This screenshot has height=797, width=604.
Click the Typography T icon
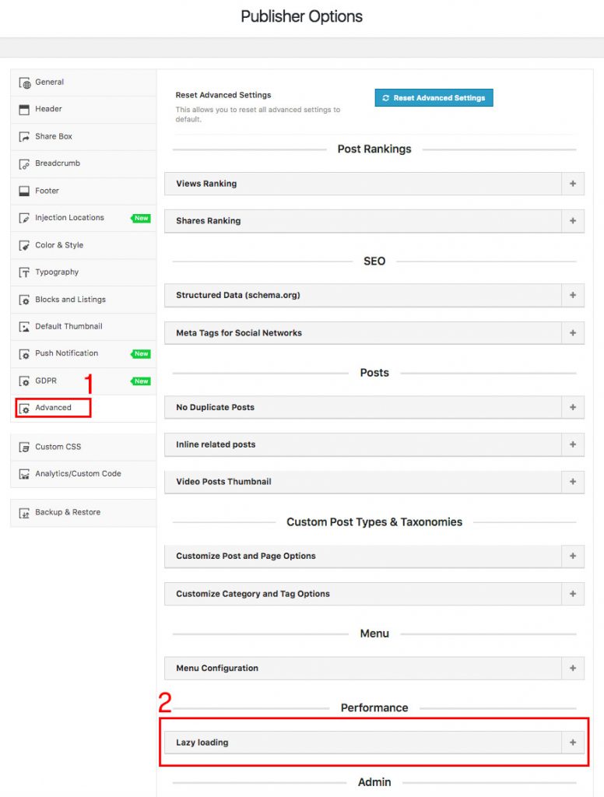point(24,272)
